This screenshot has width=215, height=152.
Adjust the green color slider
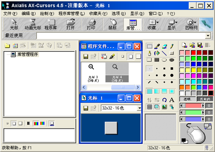click(x=192, y=112)
